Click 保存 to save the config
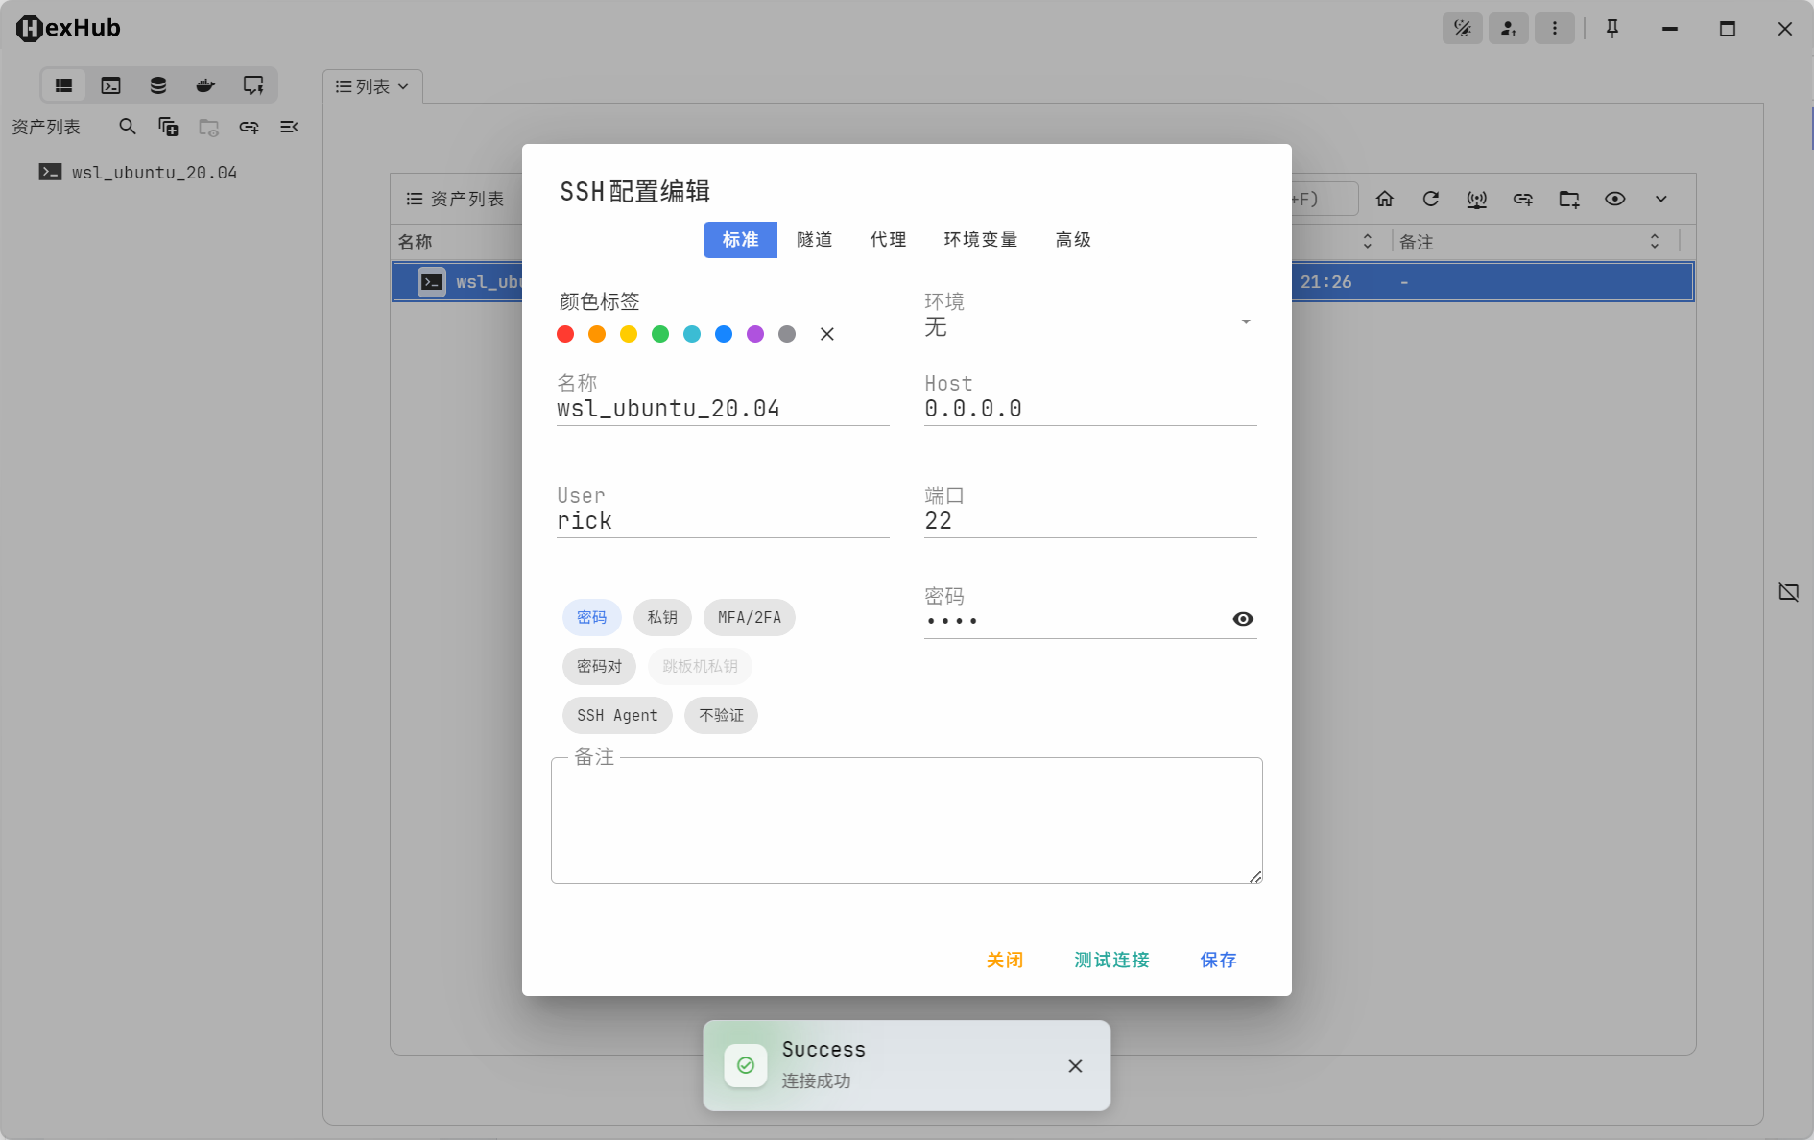This screenshot has height=1140, width=1814. point(1218,960)
